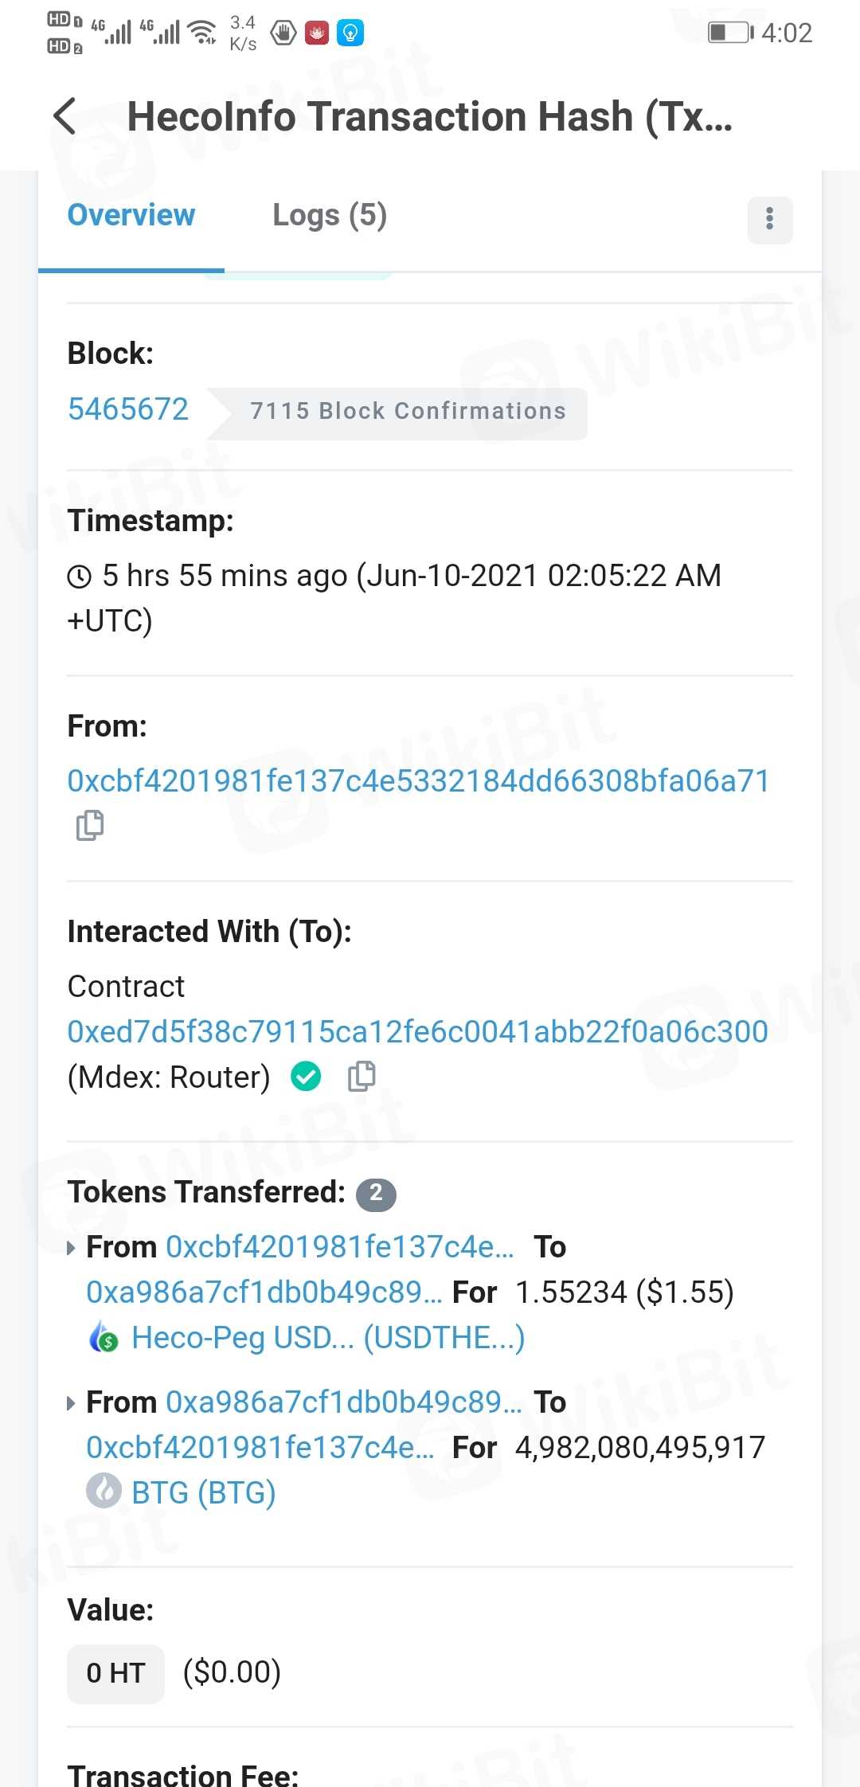Open the three-dot more options menu
Image resolution: width=860 pixels, height=1787 pixels.
769,219
